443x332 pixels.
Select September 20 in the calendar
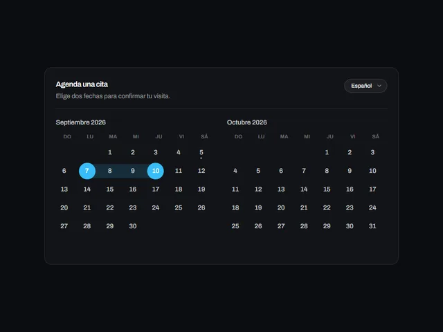64,207
